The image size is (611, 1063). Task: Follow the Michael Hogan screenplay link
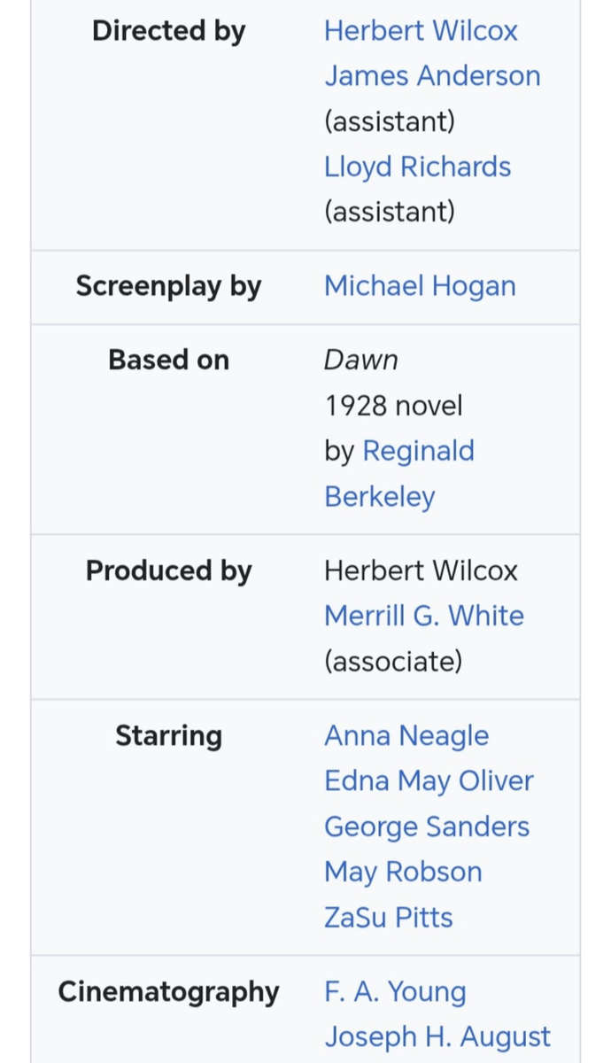coord(420,286)
